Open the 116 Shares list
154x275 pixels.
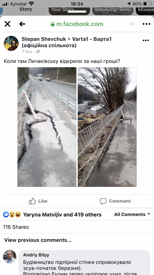click(16, 227)
